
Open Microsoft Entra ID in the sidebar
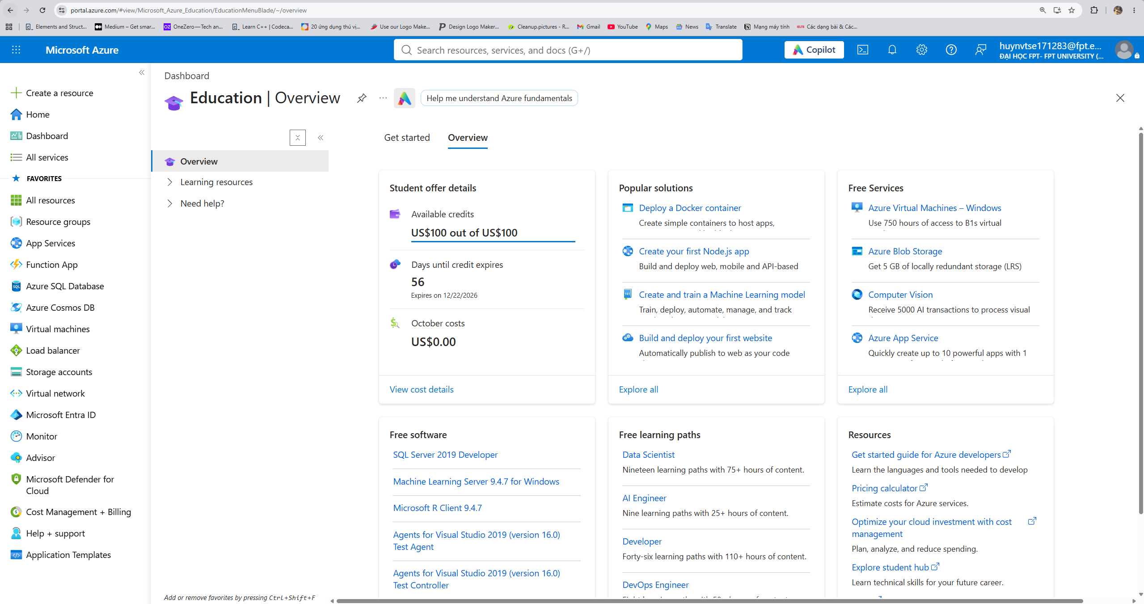click(61, 415)
